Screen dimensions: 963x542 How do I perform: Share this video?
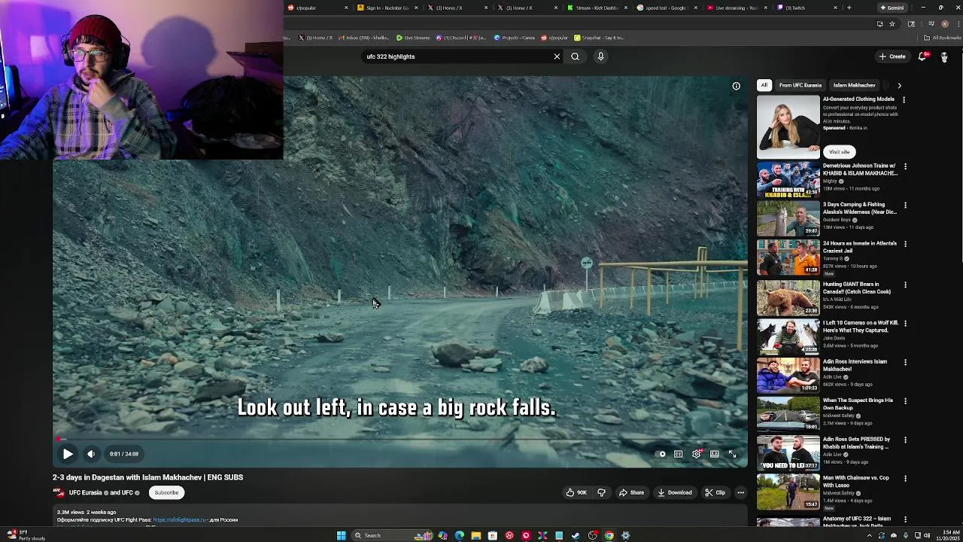(x=631, y=493)
